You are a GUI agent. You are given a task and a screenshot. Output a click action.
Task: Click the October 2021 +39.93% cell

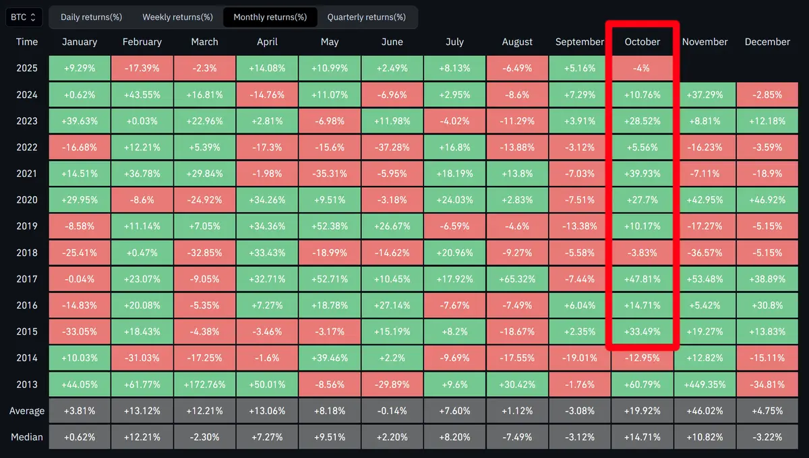(x=642, y=174)
